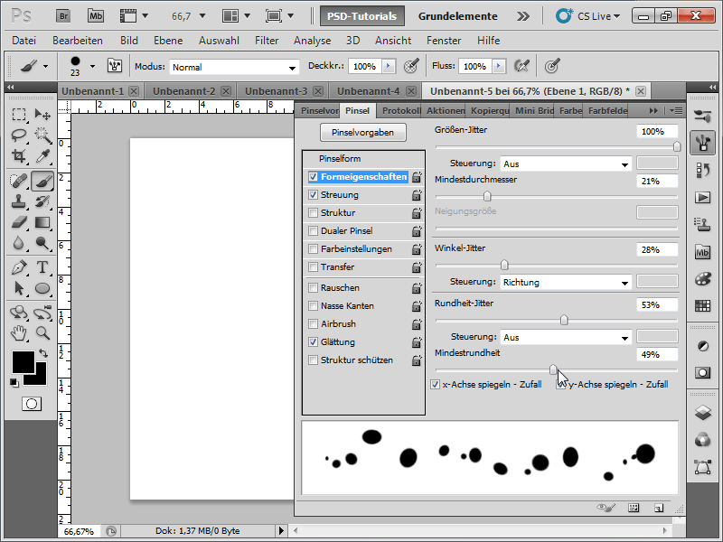This screenshot has height=542, width=723.
Task: Select the Dodge tool
Action: 42,243
